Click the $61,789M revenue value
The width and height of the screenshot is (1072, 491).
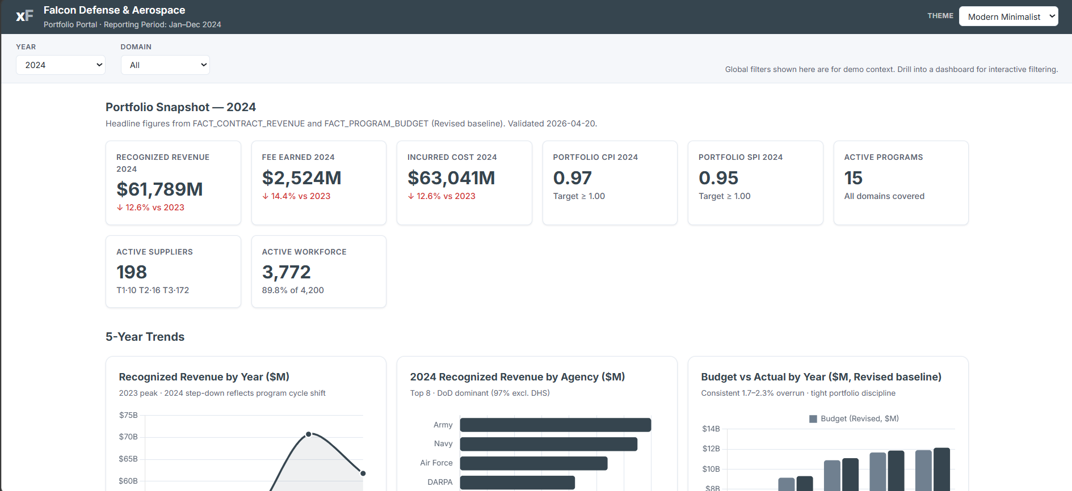(159, 189)
